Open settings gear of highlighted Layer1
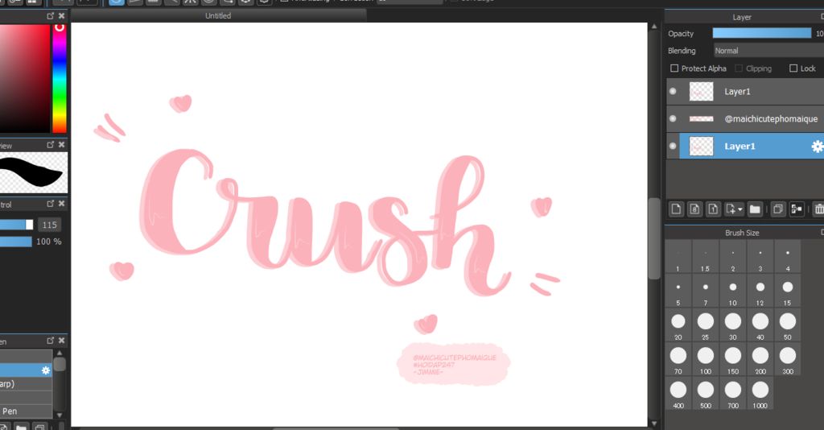 coord(818,146)
